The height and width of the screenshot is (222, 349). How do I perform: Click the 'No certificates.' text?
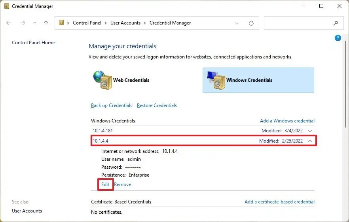[x=106, y=212]
